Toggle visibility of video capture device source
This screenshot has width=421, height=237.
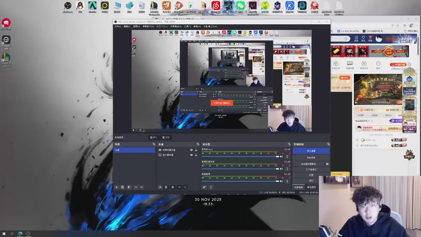pyautogui.click(x=192, y=150)
